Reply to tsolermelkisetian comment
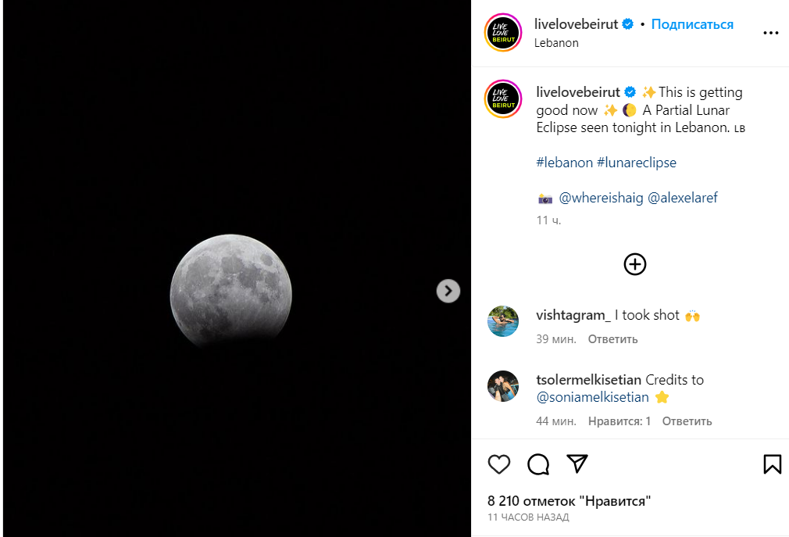Viewport: 789px width, 537px height. pyautogui.click(x=687, y=421)
